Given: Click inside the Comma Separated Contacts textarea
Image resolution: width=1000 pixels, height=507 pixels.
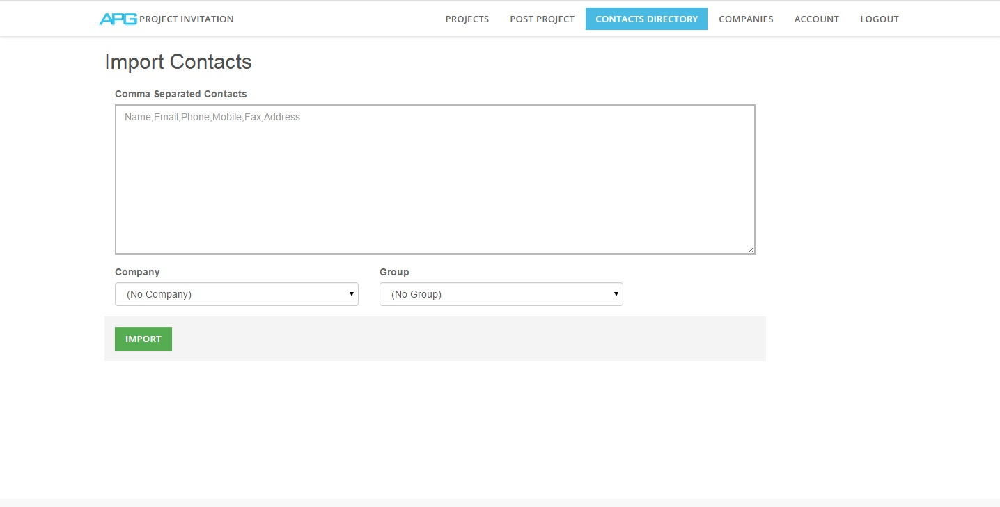Looking at the screenshot, I should point(435,177).
